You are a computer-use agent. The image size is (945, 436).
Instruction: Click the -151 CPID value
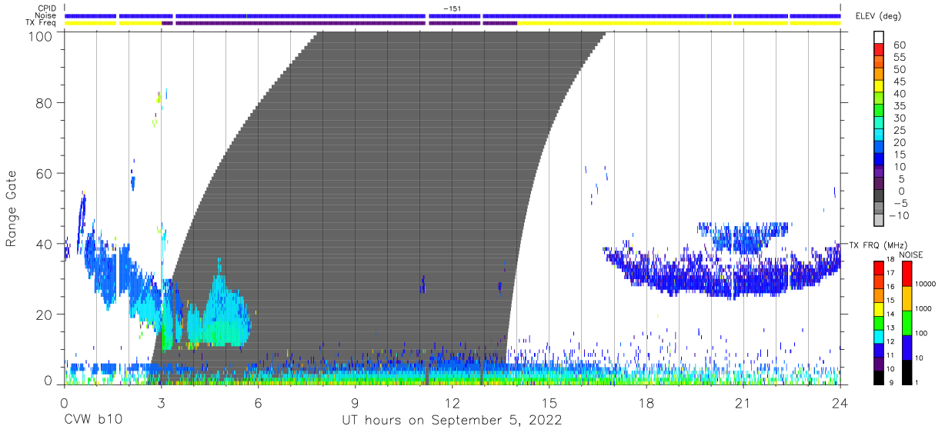[x=452, y=8]
